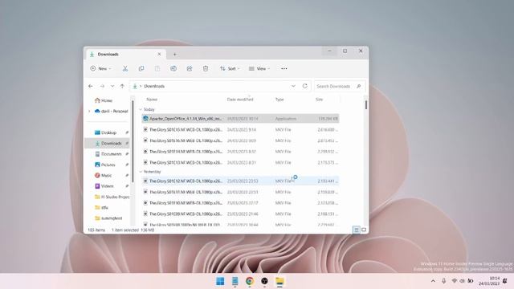This screenshot has width=514, height=289.
Task: Open the View dropdown
Action: pyautogui.click(x=259, y=68)
